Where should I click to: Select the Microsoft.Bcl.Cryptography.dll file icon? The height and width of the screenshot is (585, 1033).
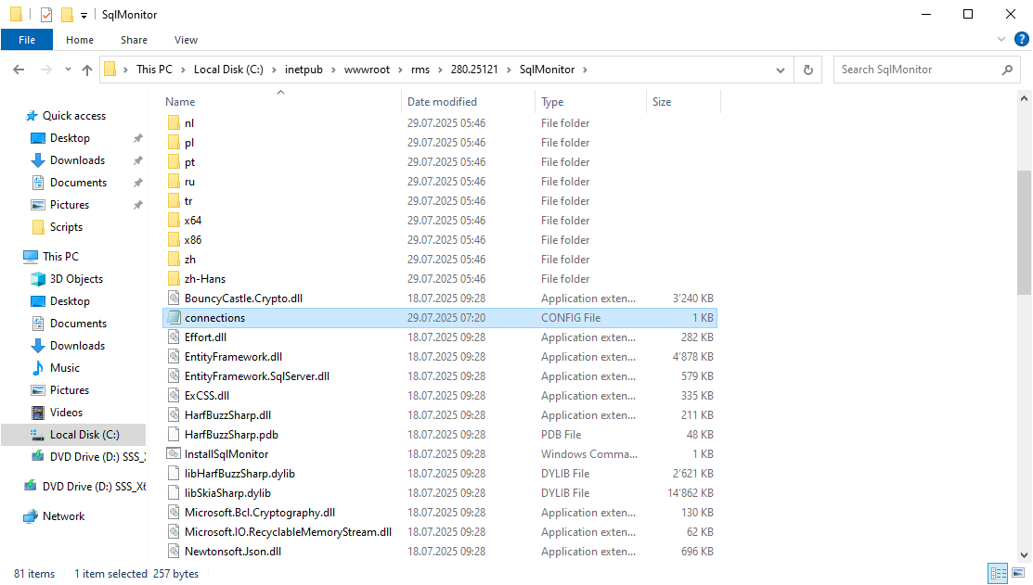point(174,513)
